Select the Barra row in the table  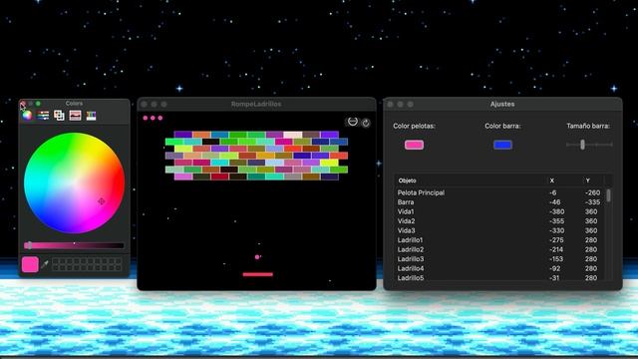coord(500,201)
